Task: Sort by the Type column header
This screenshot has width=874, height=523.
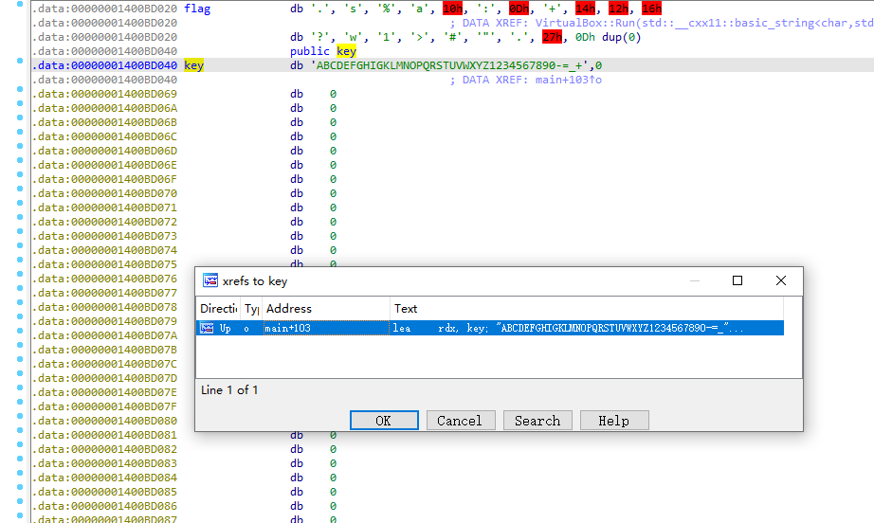Action: coord(251,309)
